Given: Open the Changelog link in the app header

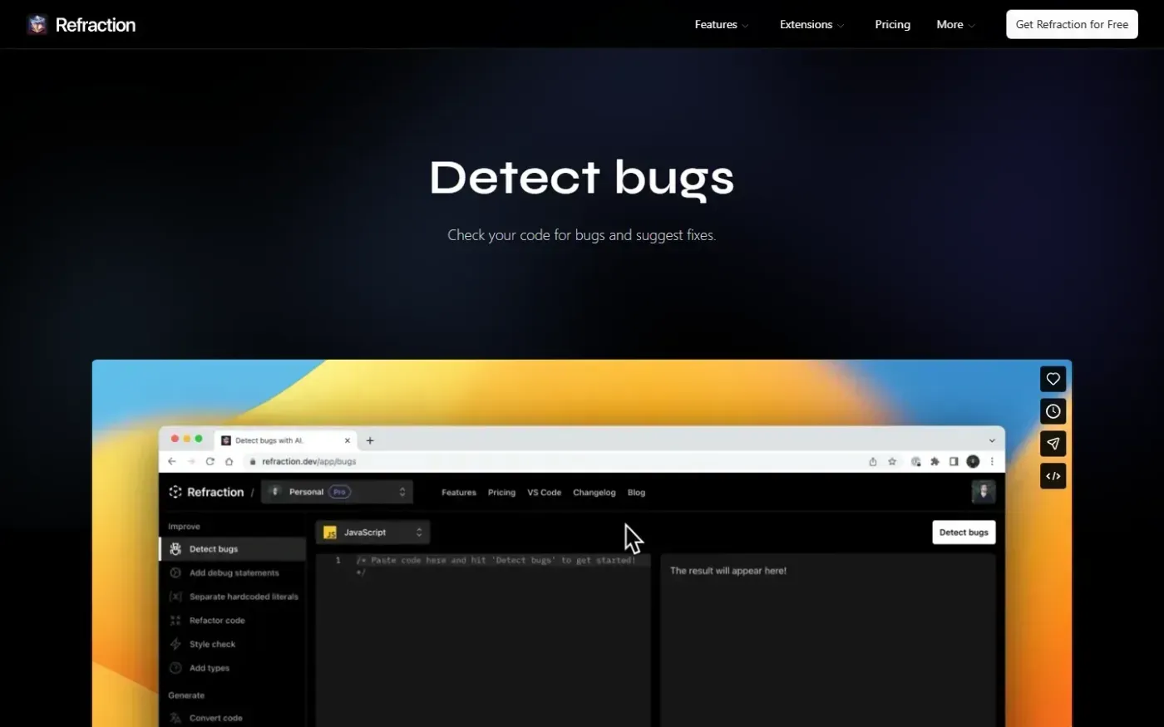Looking at the screenshot, I should coord(594,493).
